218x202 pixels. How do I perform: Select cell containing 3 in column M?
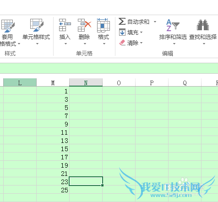[x=53, y=99]
